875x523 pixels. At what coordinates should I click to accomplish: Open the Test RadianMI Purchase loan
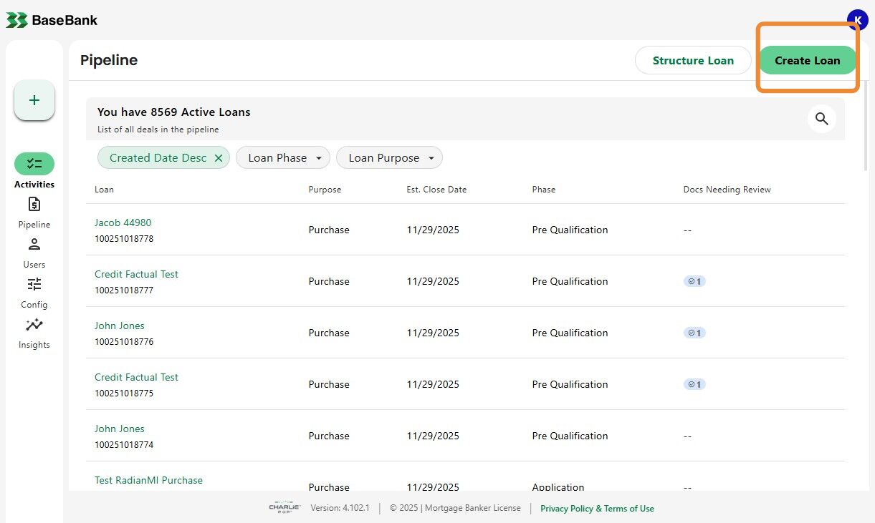click(148, 480)
